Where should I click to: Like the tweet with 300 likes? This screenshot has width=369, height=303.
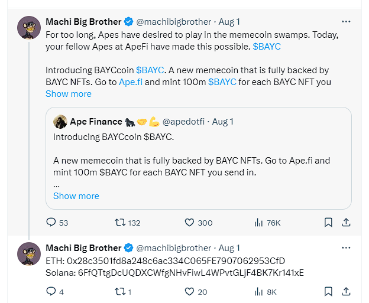click(x=190, y=223)
